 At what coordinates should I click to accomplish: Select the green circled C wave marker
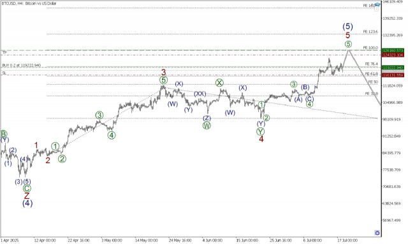27,189
